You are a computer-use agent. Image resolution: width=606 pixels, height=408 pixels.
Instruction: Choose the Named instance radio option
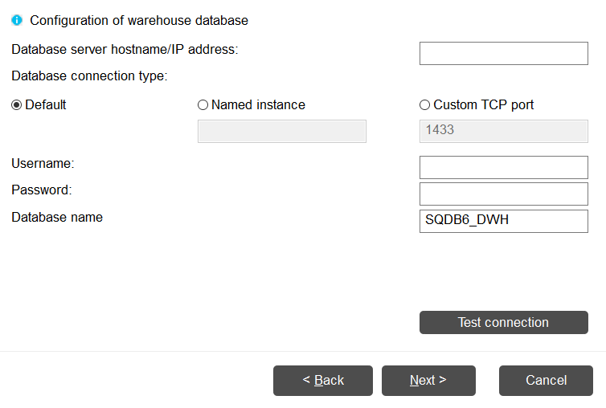(x=203, y=105)
